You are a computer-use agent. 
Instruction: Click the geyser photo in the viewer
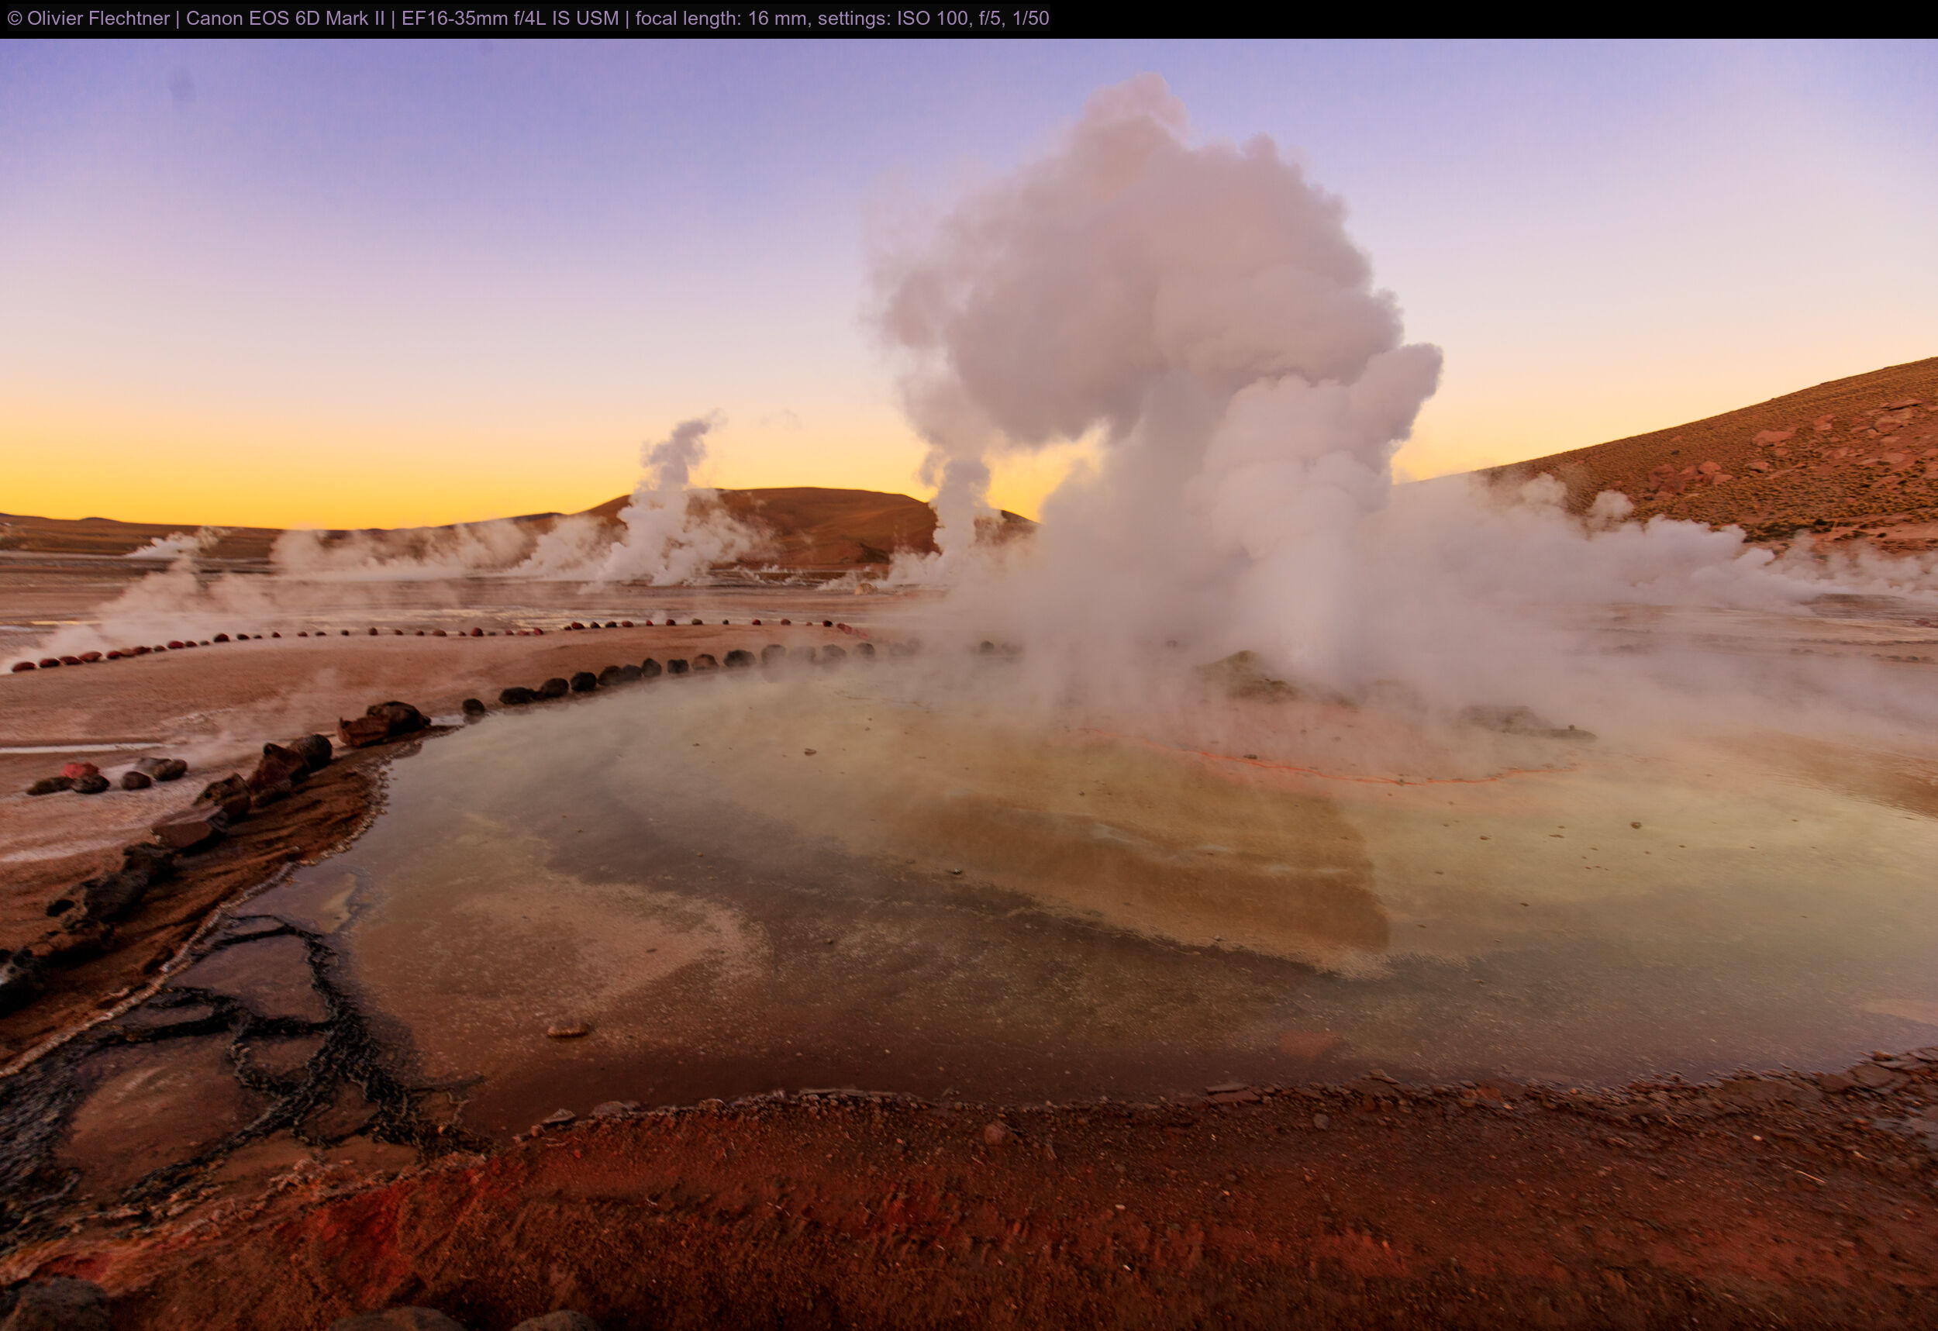tap(969, 684)
